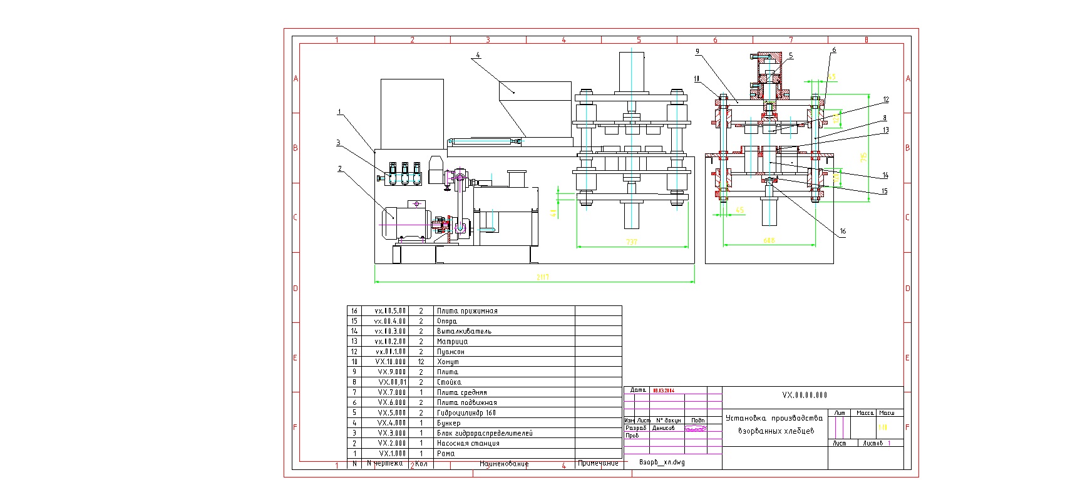The image size is (1070, 480).
Task: Select the file name 'Взорв_хл.dwg'
Action: [x=662, y=463]
